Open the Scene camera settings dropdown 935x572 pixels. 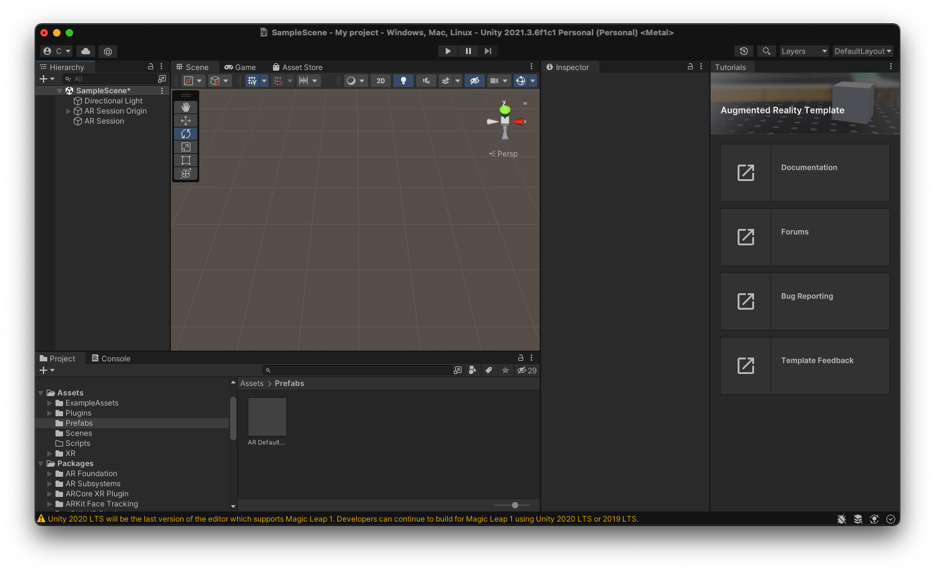(499, 81)
